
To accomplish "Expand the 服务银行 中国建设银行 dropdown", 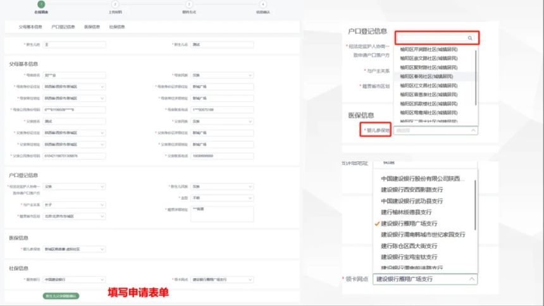I will 74,279.
